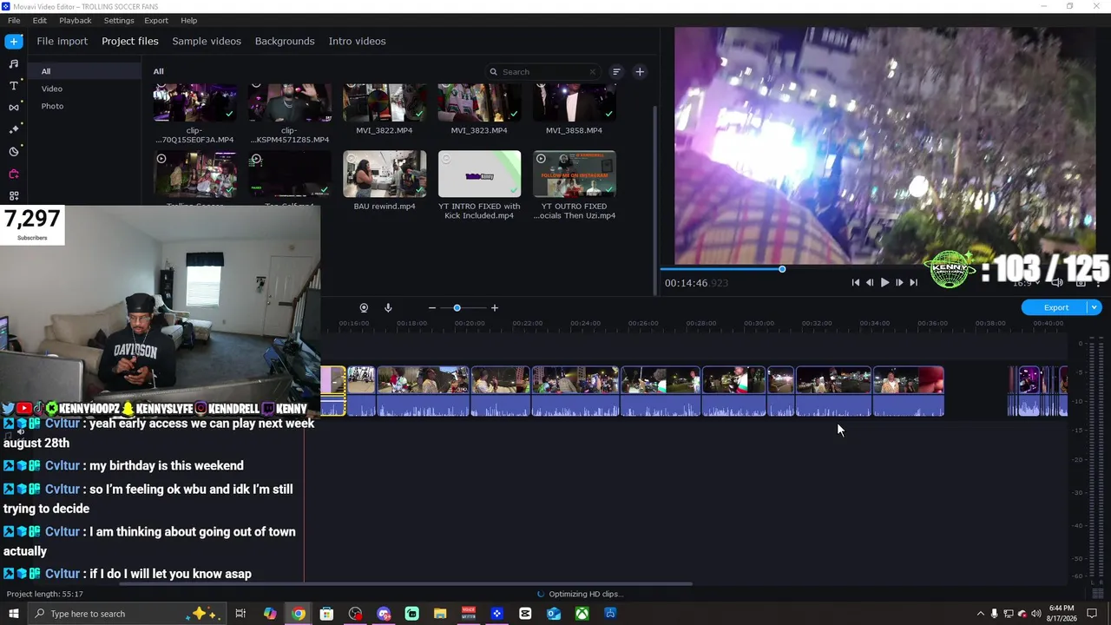Select the MVI_3823.MP4 thumbnail
1111x625 pixels.
coord(479,103)
